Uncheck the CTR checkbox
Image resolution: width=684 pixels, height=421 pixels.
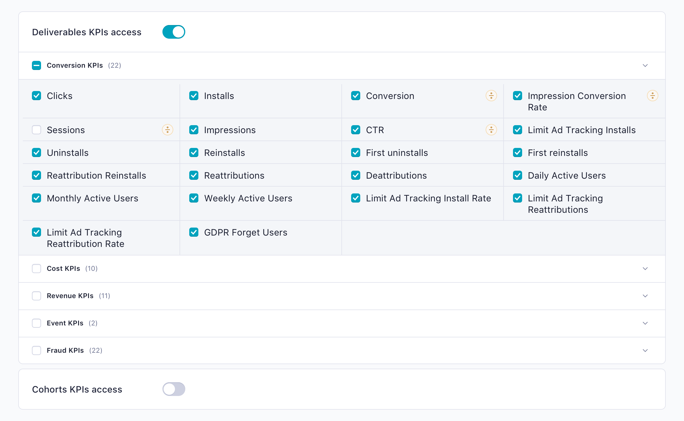pyautogui.click(x=356, y=130)
